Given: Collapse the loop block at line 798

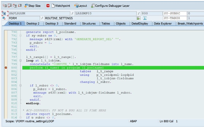Looking at the screenshot, I should (20, 61).
